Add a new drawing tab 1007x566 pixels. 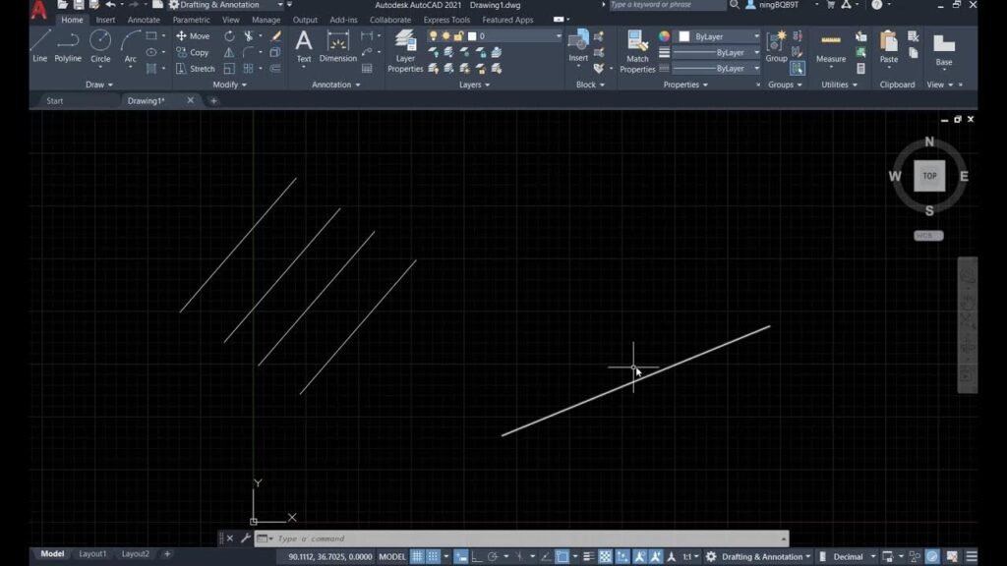[213, 101]
